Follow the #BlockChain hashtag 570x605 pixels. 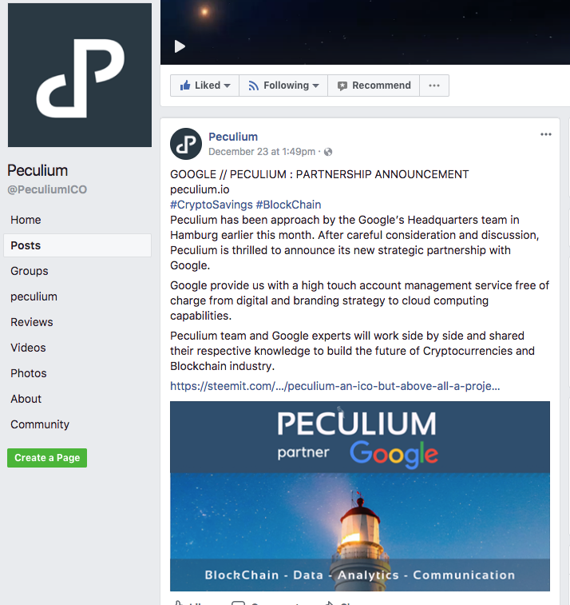(x=288, y=205)
